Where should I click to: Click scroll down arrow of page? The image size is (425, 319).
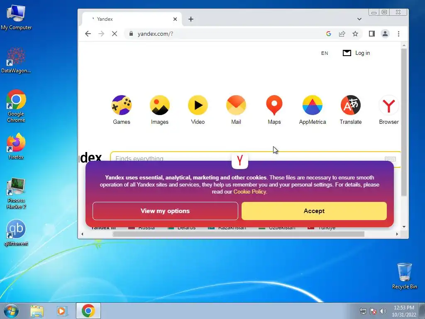(404, 227)
